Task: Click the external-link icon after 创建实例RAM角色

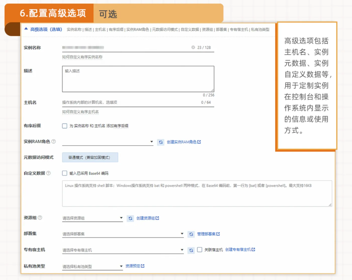Action: pyautogui.click(x=199, y=142)
